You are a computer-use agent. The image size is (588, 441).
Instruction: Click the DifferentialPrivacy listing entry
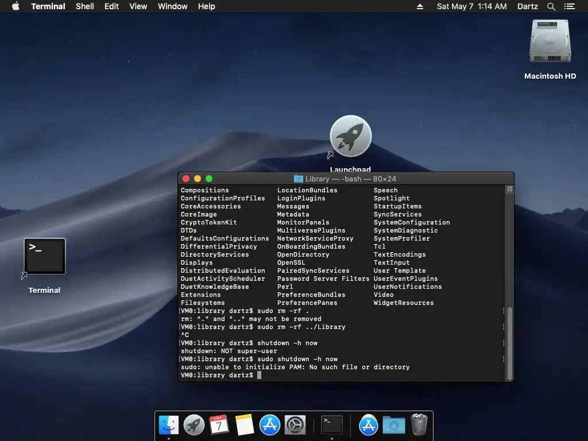pyautogui.click(x=219, y=246)
